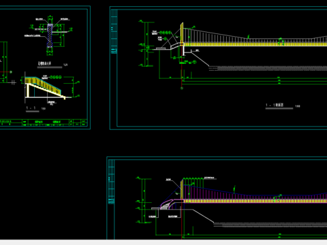
Task: Select the hatched wall section detail
Action: point(50,35)
